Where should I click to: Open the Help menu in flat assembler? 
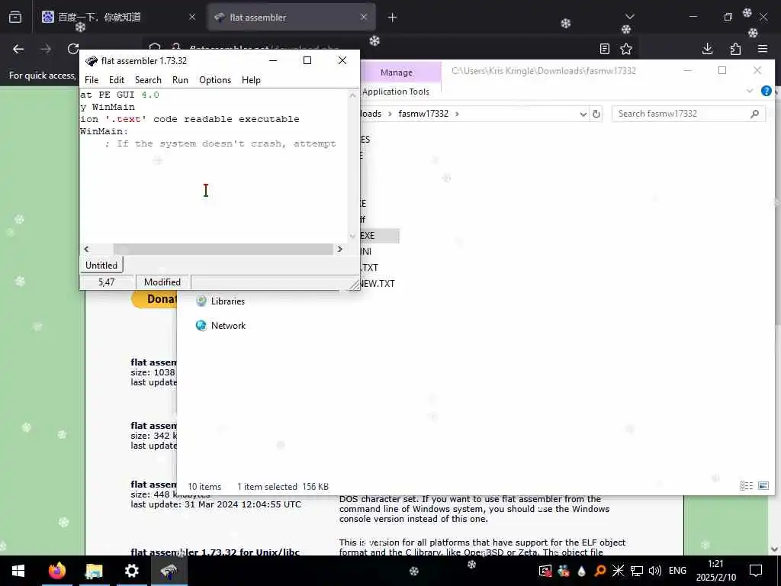[251, 79]
